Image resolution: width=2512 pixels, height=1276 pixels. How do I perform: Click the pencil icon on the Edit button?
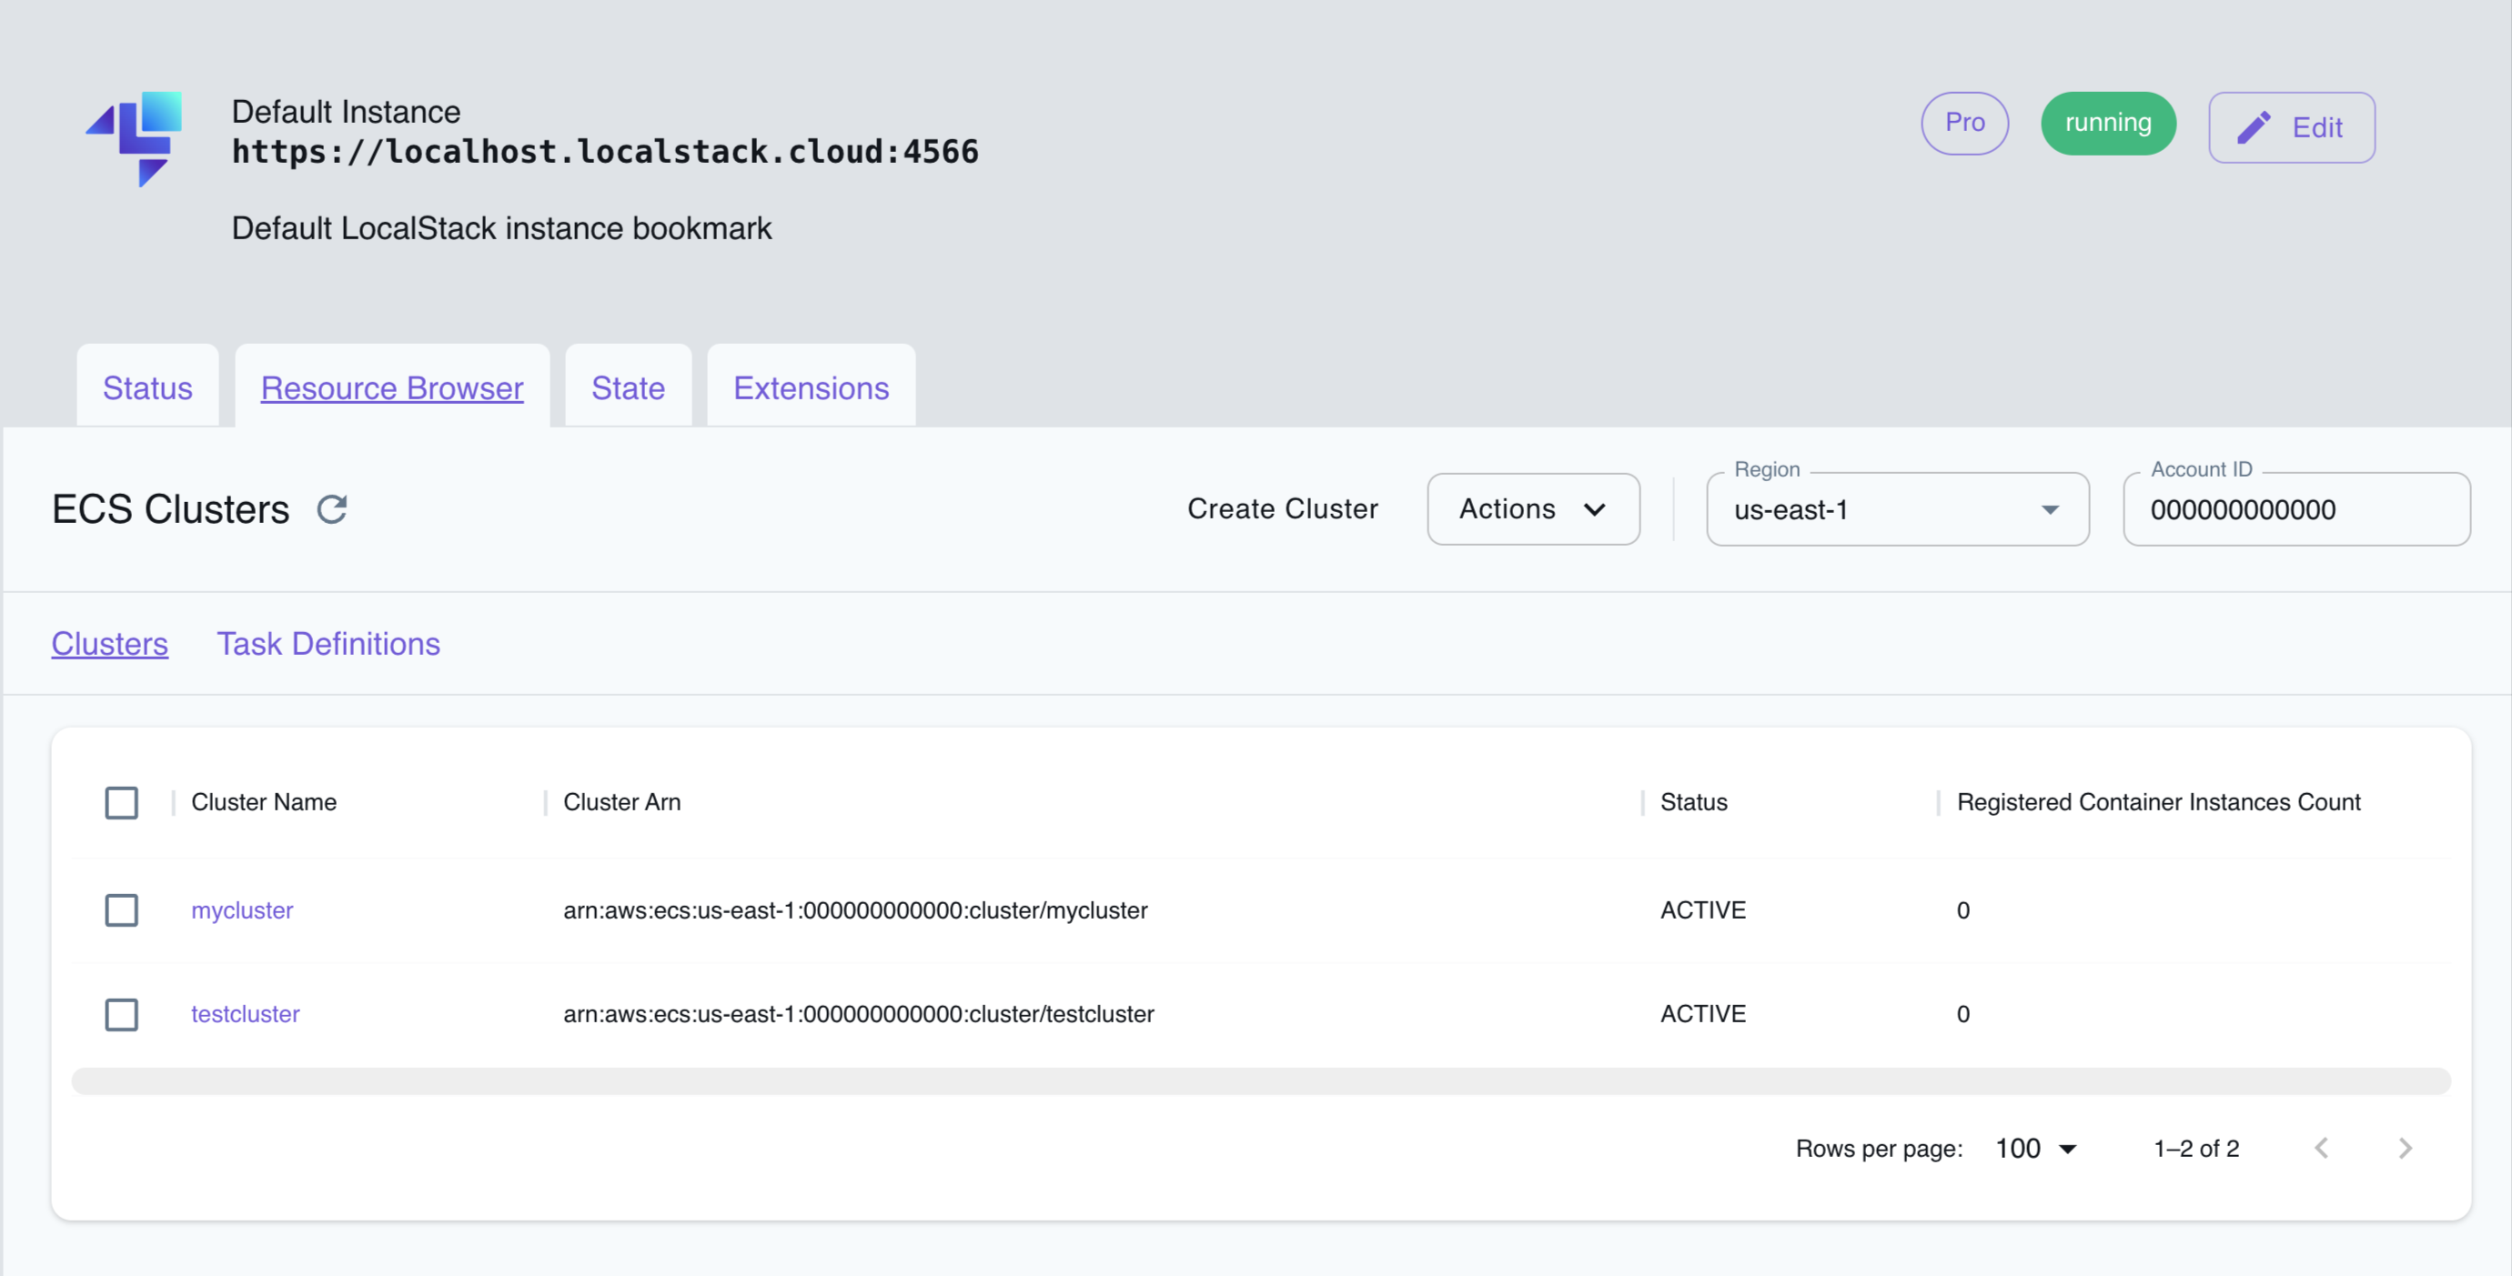(x=2255, y=126)
